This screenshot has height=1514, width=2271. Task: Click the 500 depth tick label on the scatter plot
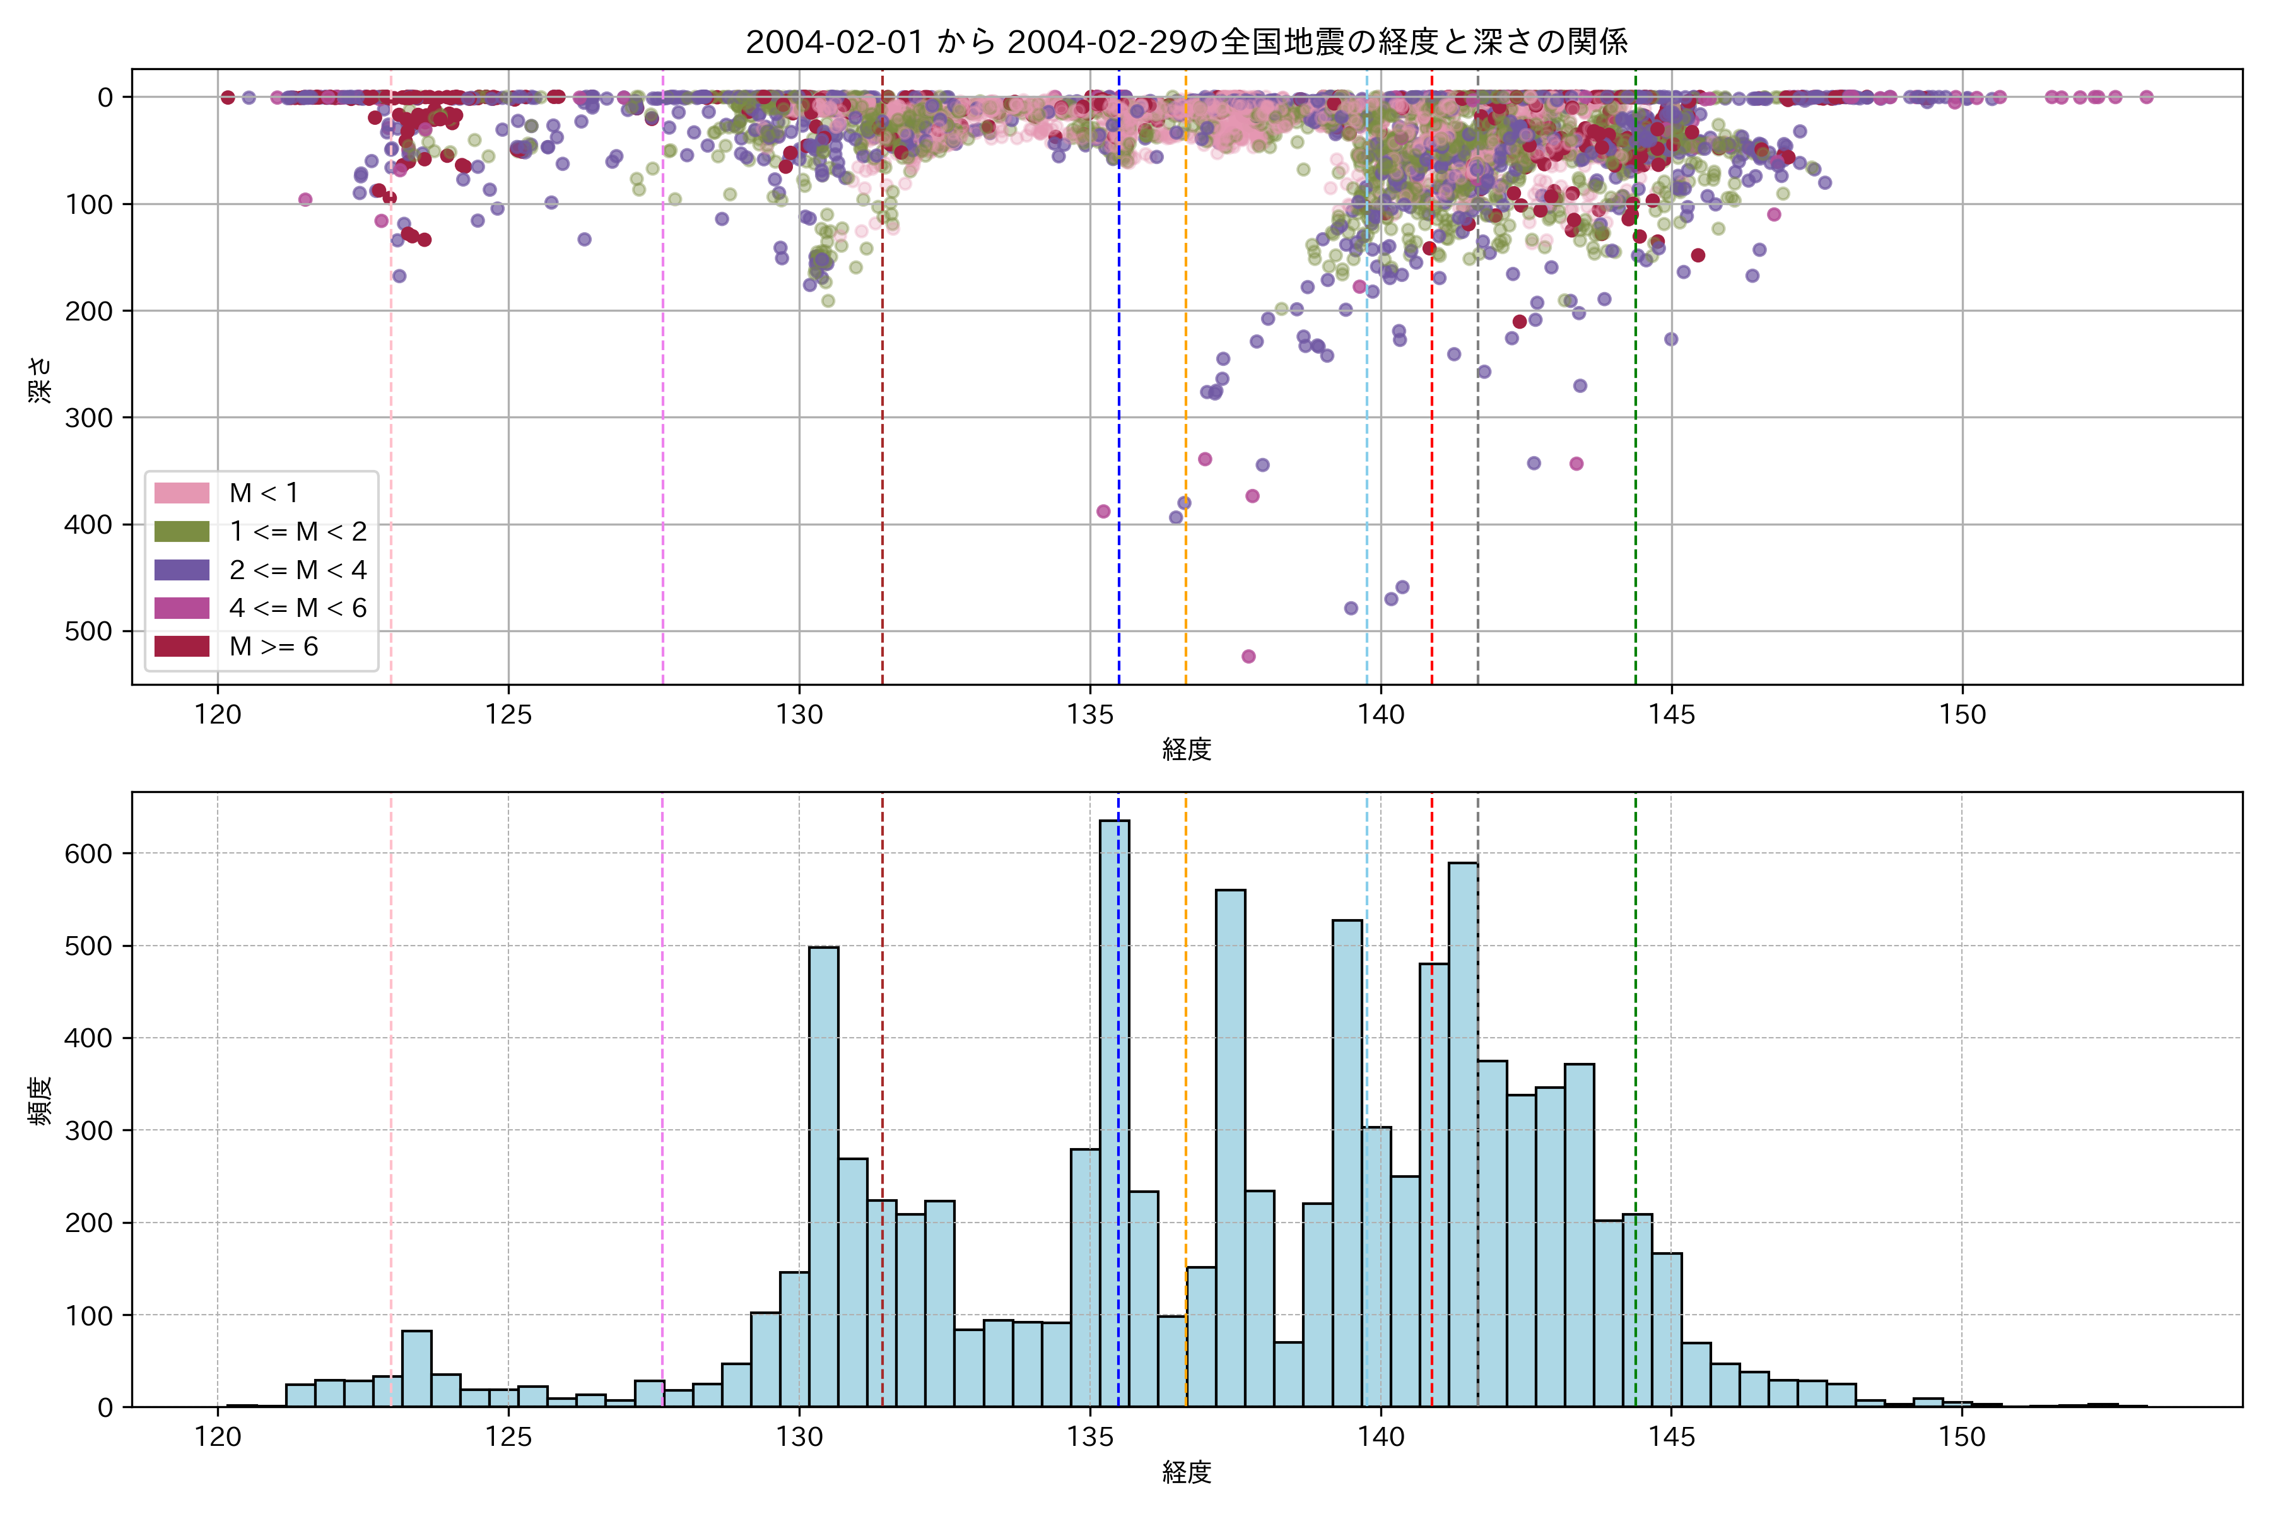[89, 631]
